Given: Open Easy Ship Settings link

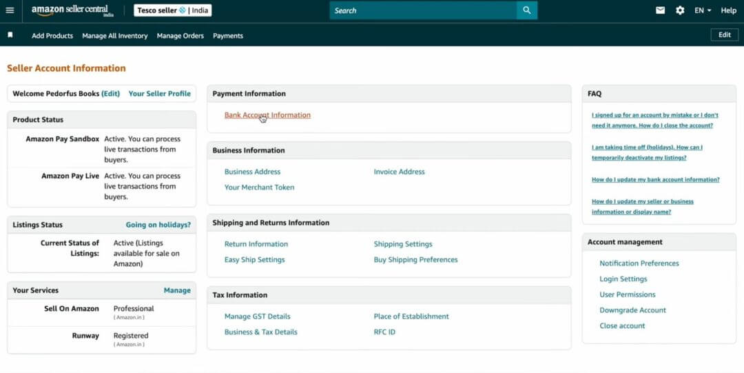Looking at the screenshot, I should [x=254, y=259].
